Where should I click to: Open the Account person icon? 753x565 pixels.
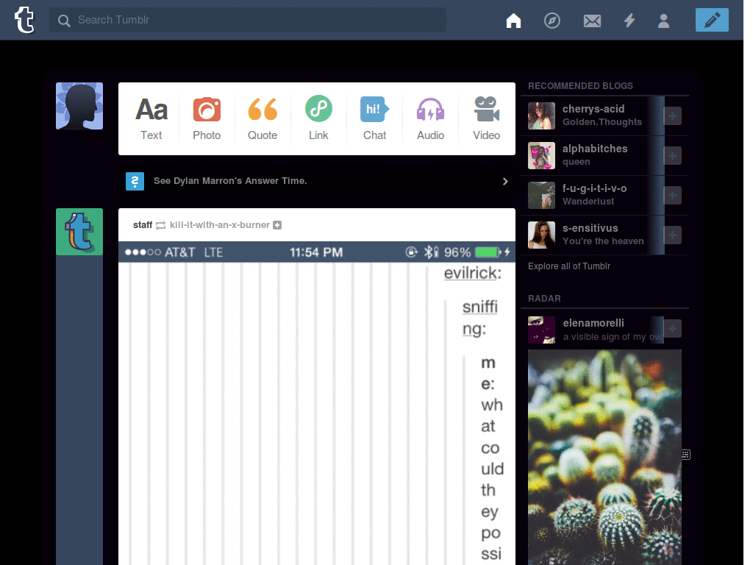tap(663, 21)
